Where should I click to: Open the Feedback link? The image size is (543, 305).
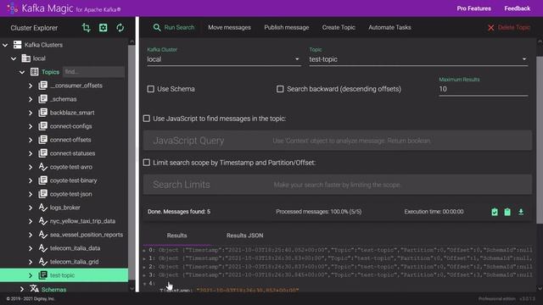coord(517,8)
